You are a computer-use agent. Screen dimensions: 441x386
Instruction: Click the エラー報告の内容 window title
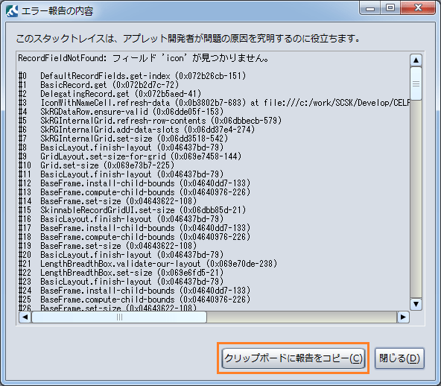[x=57, y=11]
